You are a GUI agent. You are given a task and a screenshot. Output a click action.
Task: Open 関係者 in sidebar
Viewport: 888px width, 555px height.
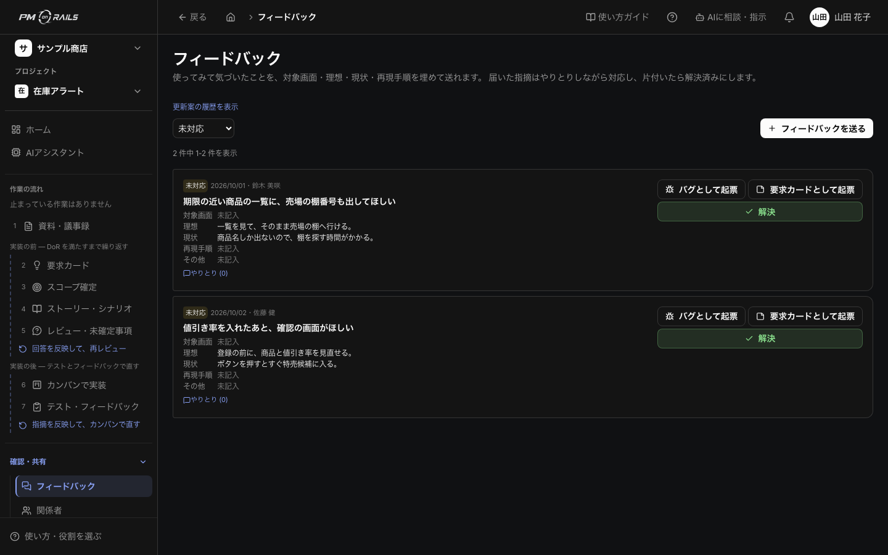point(84,510)
